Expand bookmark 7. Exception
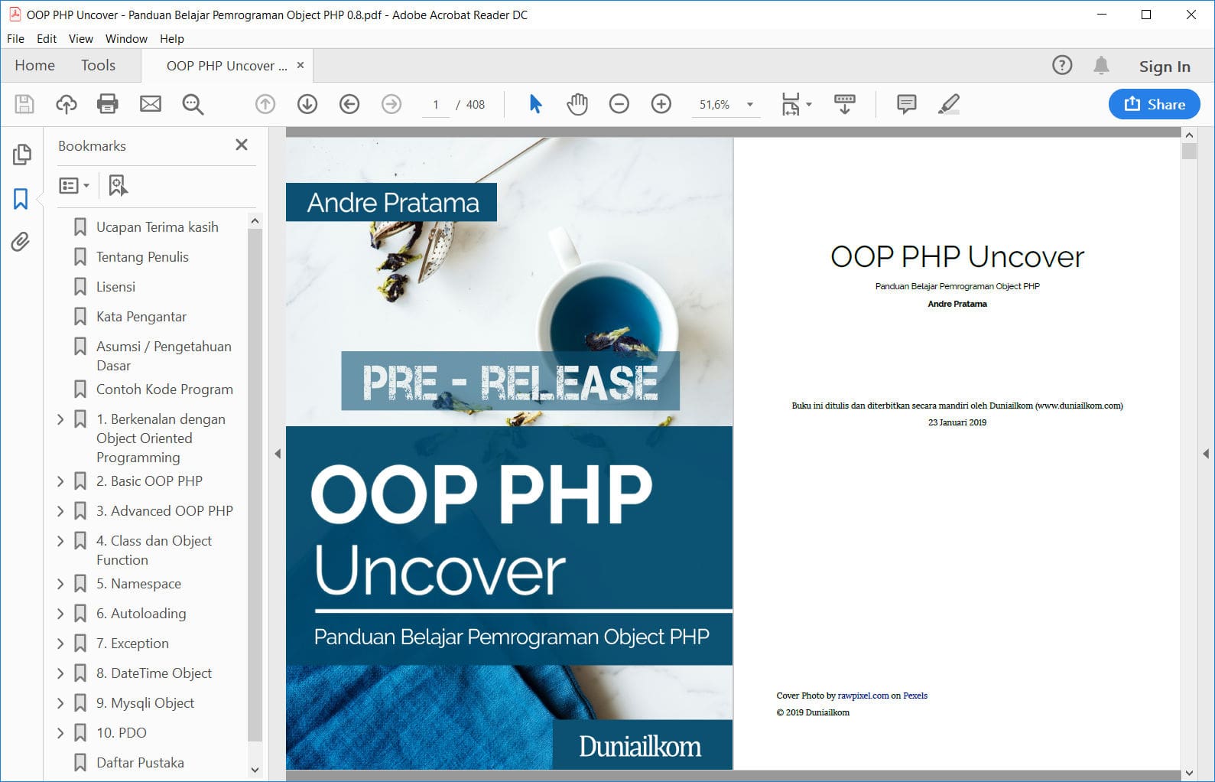The height and width of the screenshot is (782, 1215). (x=60, y=644)
